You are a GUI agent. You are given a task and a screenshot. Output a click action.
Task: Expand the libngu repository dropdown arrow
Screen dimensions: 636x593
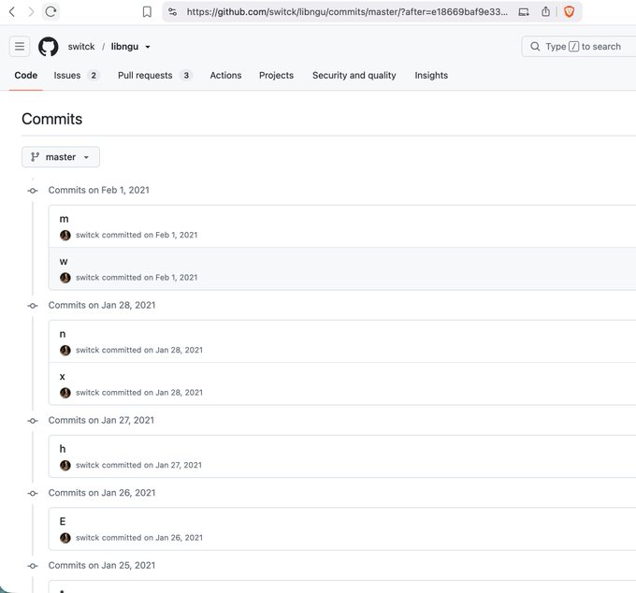point(148,47)
